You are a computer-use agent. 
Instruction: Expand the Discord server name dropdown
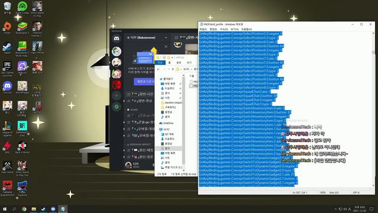(166, 38)
